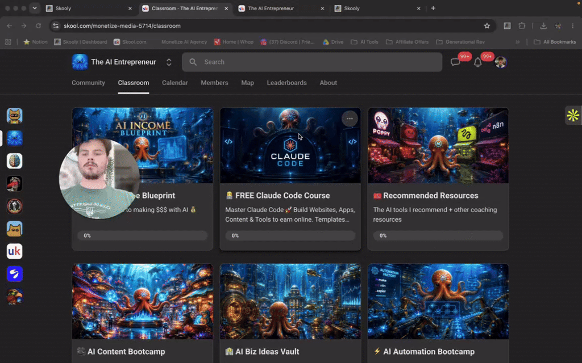
Task: Click the AI Income Blueprint progress bar
Action: click(x=143, y=235)
